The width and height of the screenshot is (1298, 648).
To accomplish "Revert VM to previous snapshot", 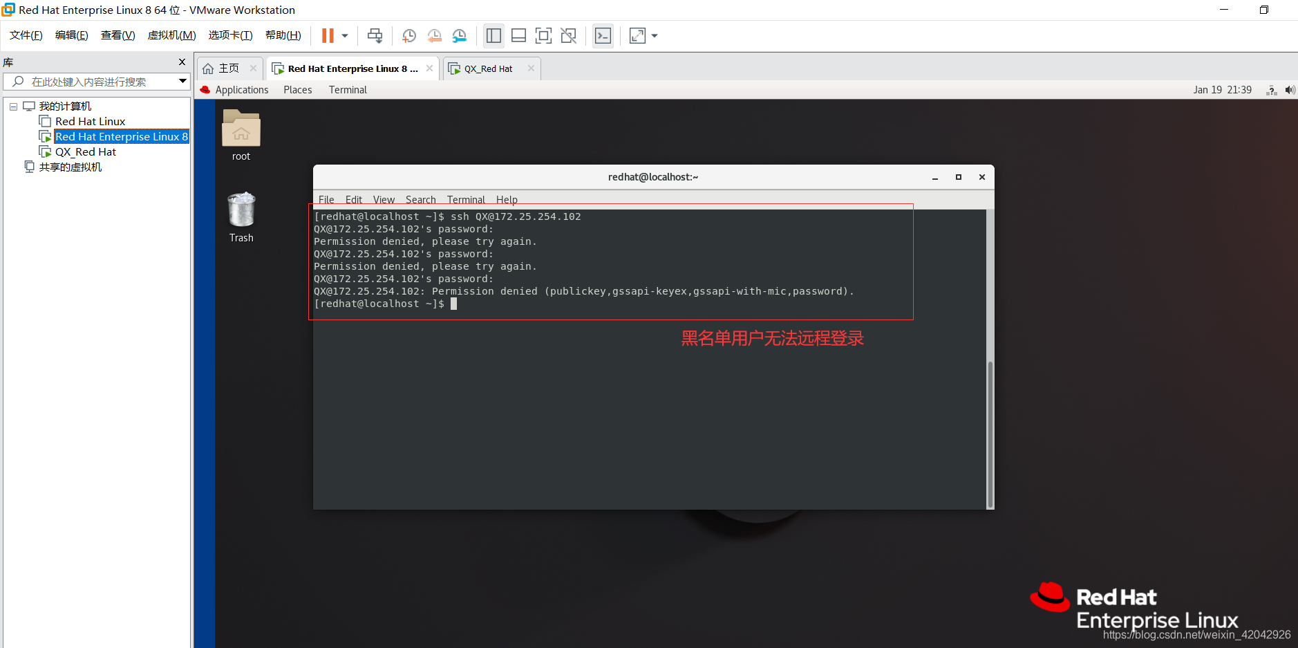I will click(x=434, y=35).
